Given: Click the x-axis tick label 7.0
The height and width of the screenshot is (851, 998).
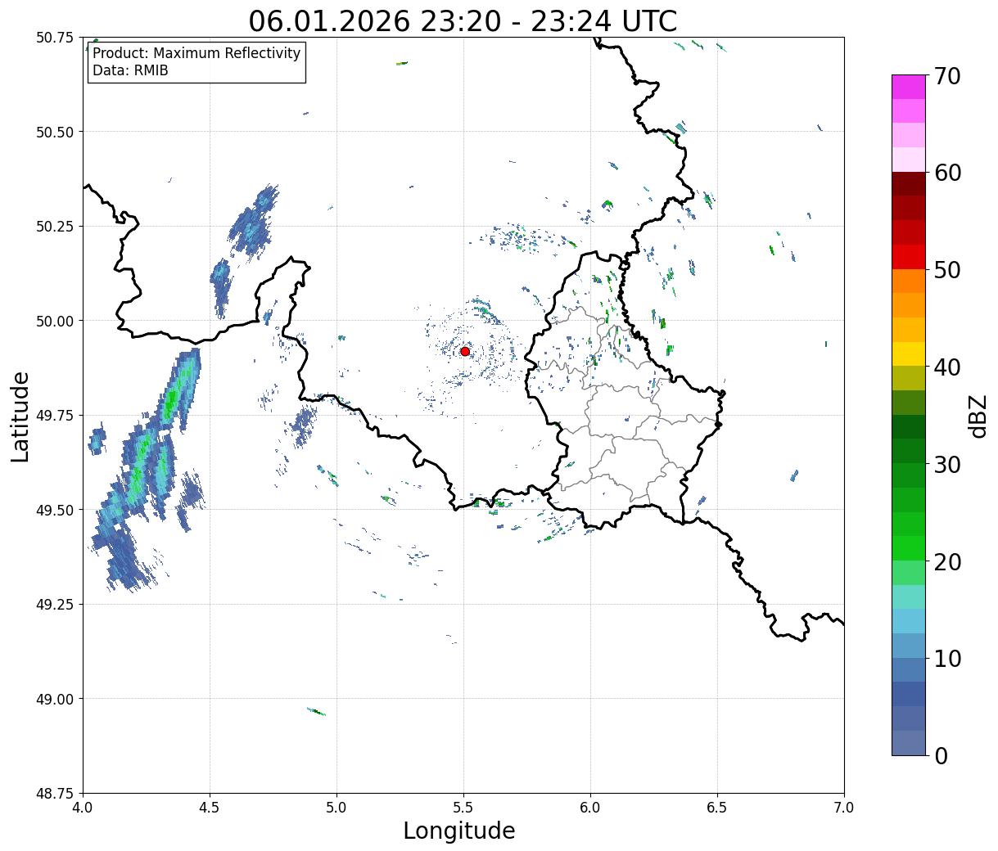Looking at the screenshot, I should [844, 808].
